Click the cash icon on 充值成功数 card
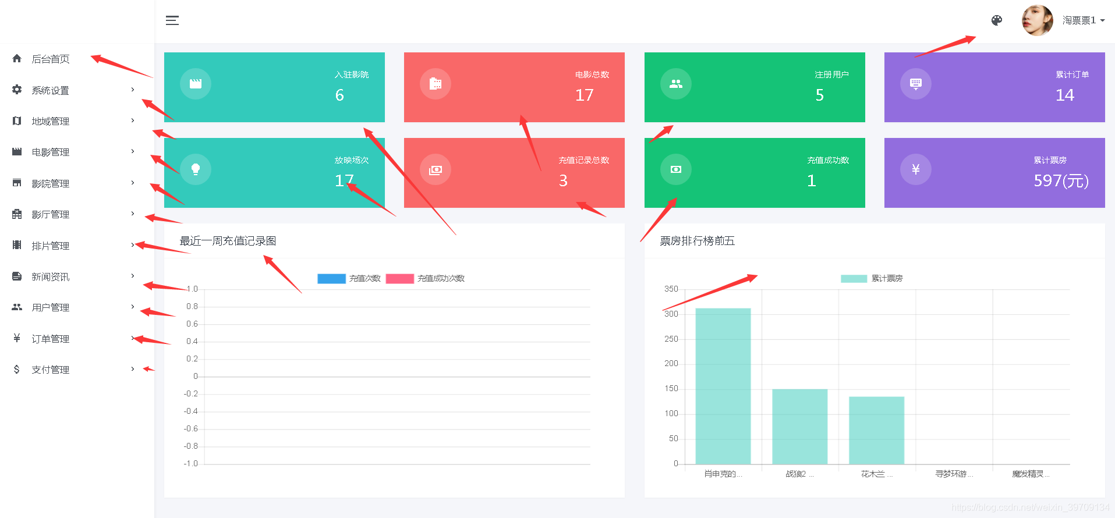 tap(676, 169)
